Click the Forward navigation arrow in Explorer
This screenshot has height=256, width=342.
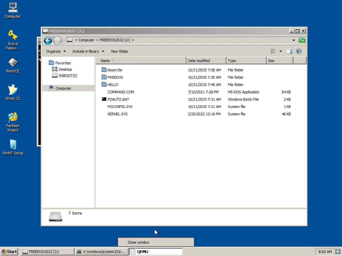click(57, 40)
